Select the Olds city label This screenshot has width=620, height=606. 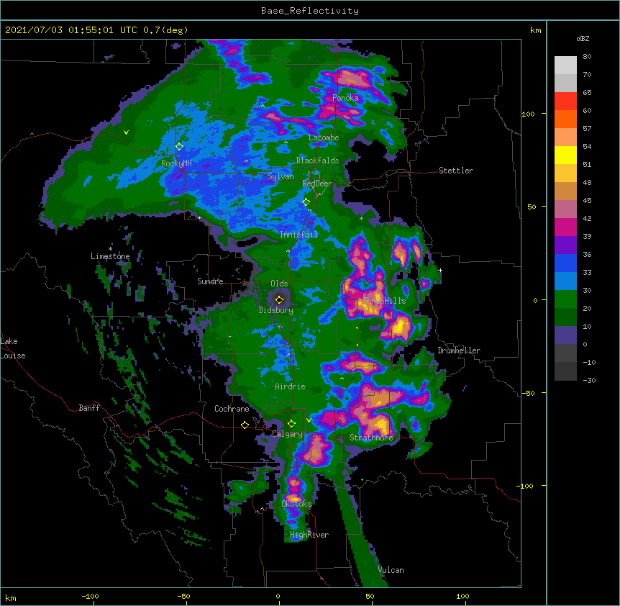[x=279, y=284]
